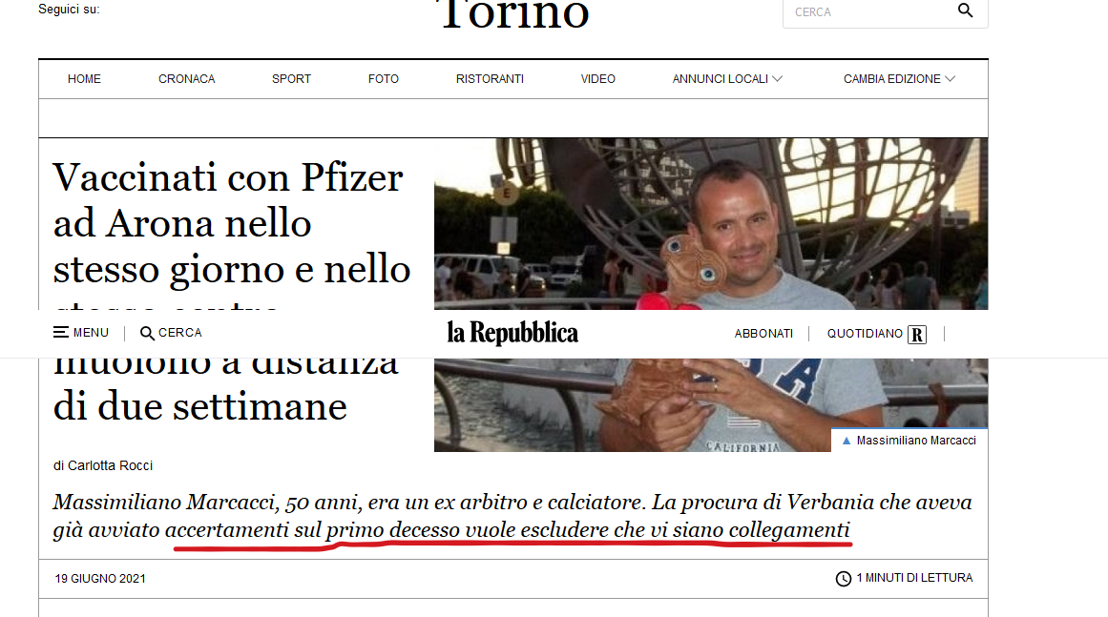The width and height of the screenshot is (1108, 617).
Task: Open the QUOTIDIANO R logo icon
Action: pyautogui.click(x=917, y=334)
